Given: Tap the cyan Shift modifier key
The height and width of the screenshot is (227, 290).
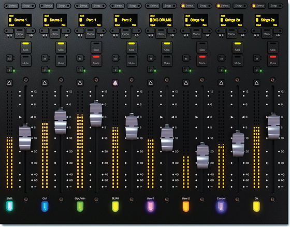Looking at the screenshot, I should coord(10,206).
